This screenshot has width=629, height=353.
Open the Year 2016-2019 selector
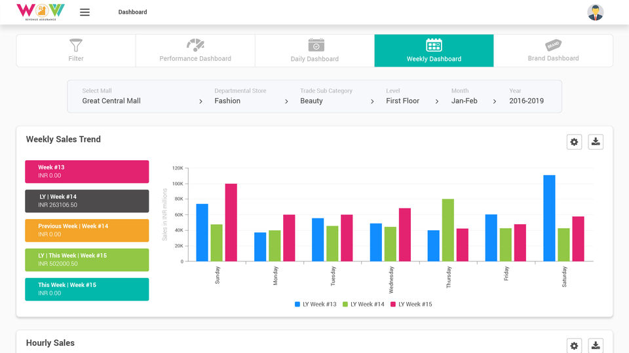[526, 97]
